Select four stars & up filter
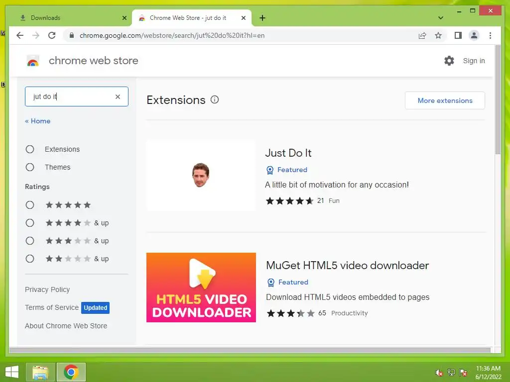 tap(30, 223)
